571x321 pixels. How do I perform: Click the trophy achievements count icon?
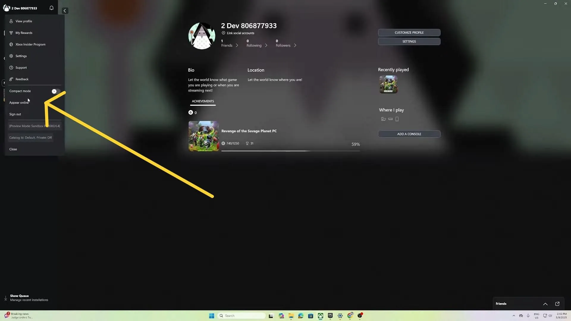(x=247, y=144)
